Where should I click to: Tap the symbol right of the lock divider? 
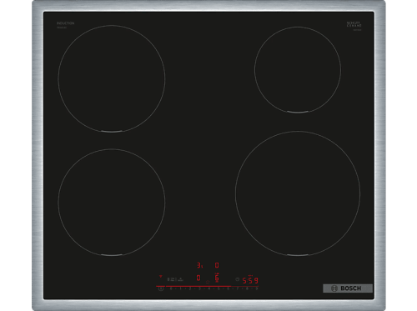coord(180,279)
